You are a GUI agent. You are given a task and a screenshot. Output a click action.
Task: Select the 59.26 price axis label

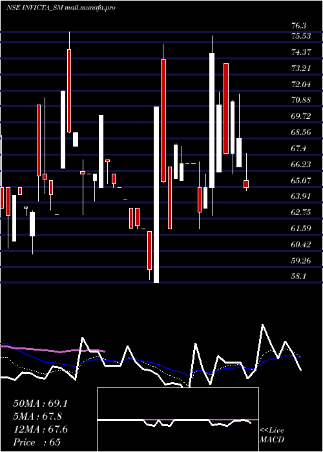point(301,261)
